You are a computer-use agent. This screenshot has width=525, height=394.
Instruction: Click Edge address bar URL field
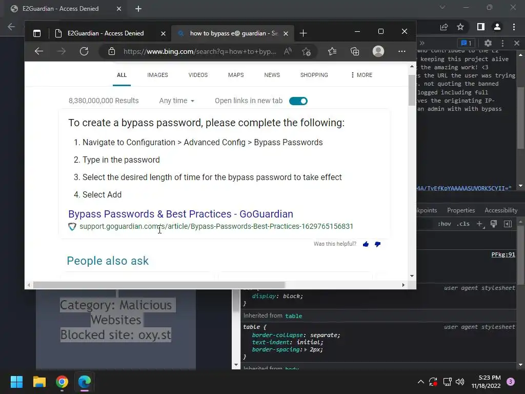click(x=199, y=52)
